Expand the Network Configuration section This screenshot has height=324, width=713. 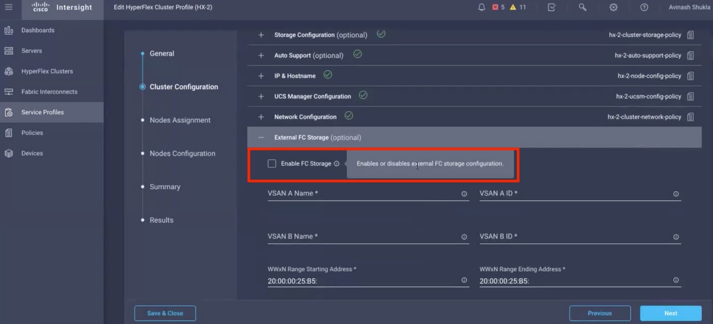pos(261,117)
